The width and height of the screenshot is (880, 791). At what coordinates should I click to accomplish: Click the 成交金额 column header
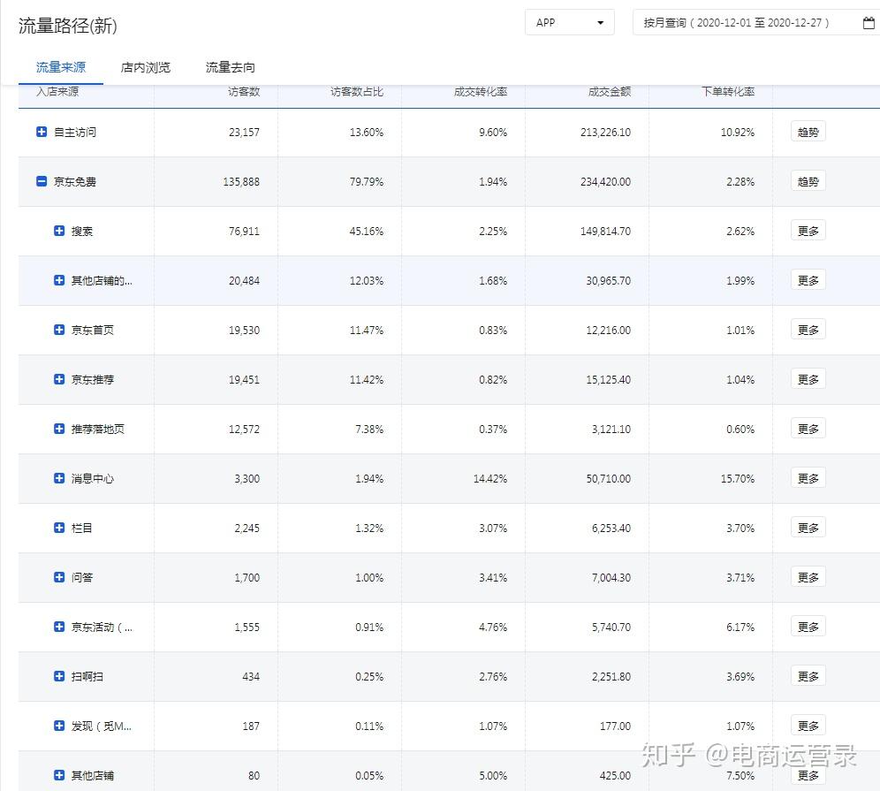click(610, 92)
